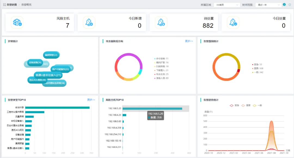Toggle 重要: 508 legend in 告警级别统计
294x158 pixels.
click(258, 68)
